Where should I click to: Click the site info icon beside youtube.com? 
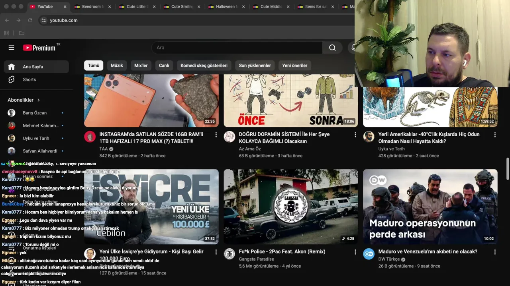click(43, 20)
